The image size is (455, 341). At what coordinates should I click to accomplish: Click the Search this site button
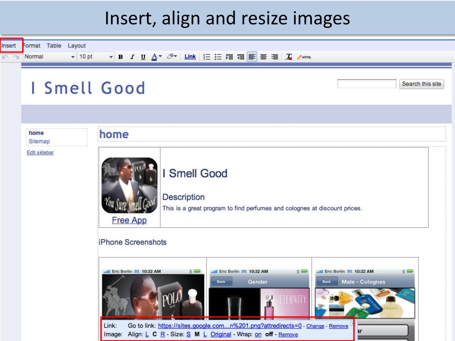pyautogui.click(x=422, y=84)
